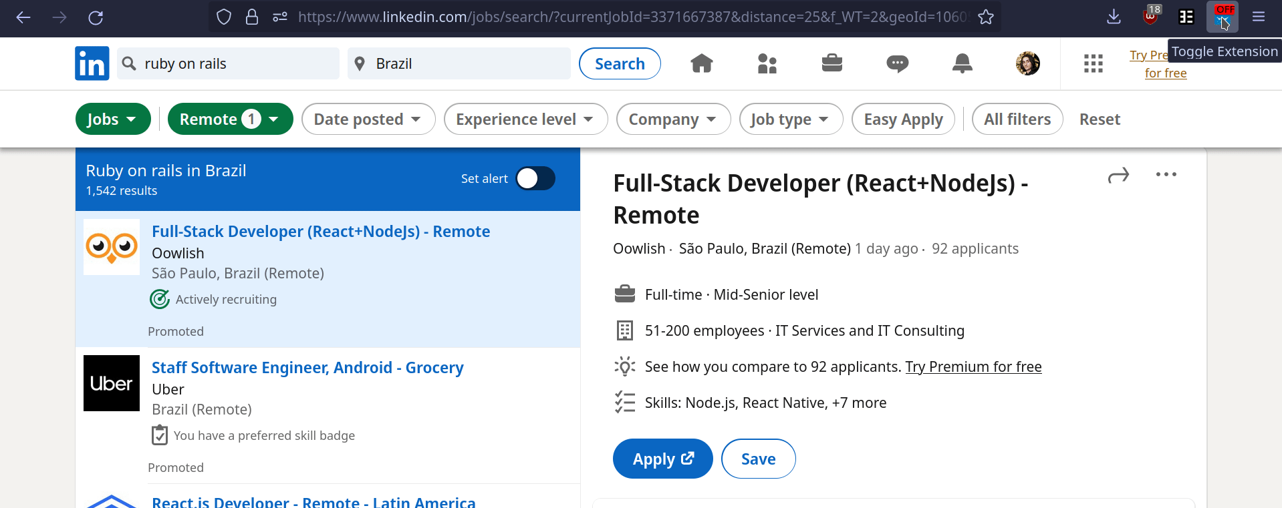The height and width of the screenshot is (508, 1282).
Task: Toggle the Set alert switch
Action: [x=535, y=178]
